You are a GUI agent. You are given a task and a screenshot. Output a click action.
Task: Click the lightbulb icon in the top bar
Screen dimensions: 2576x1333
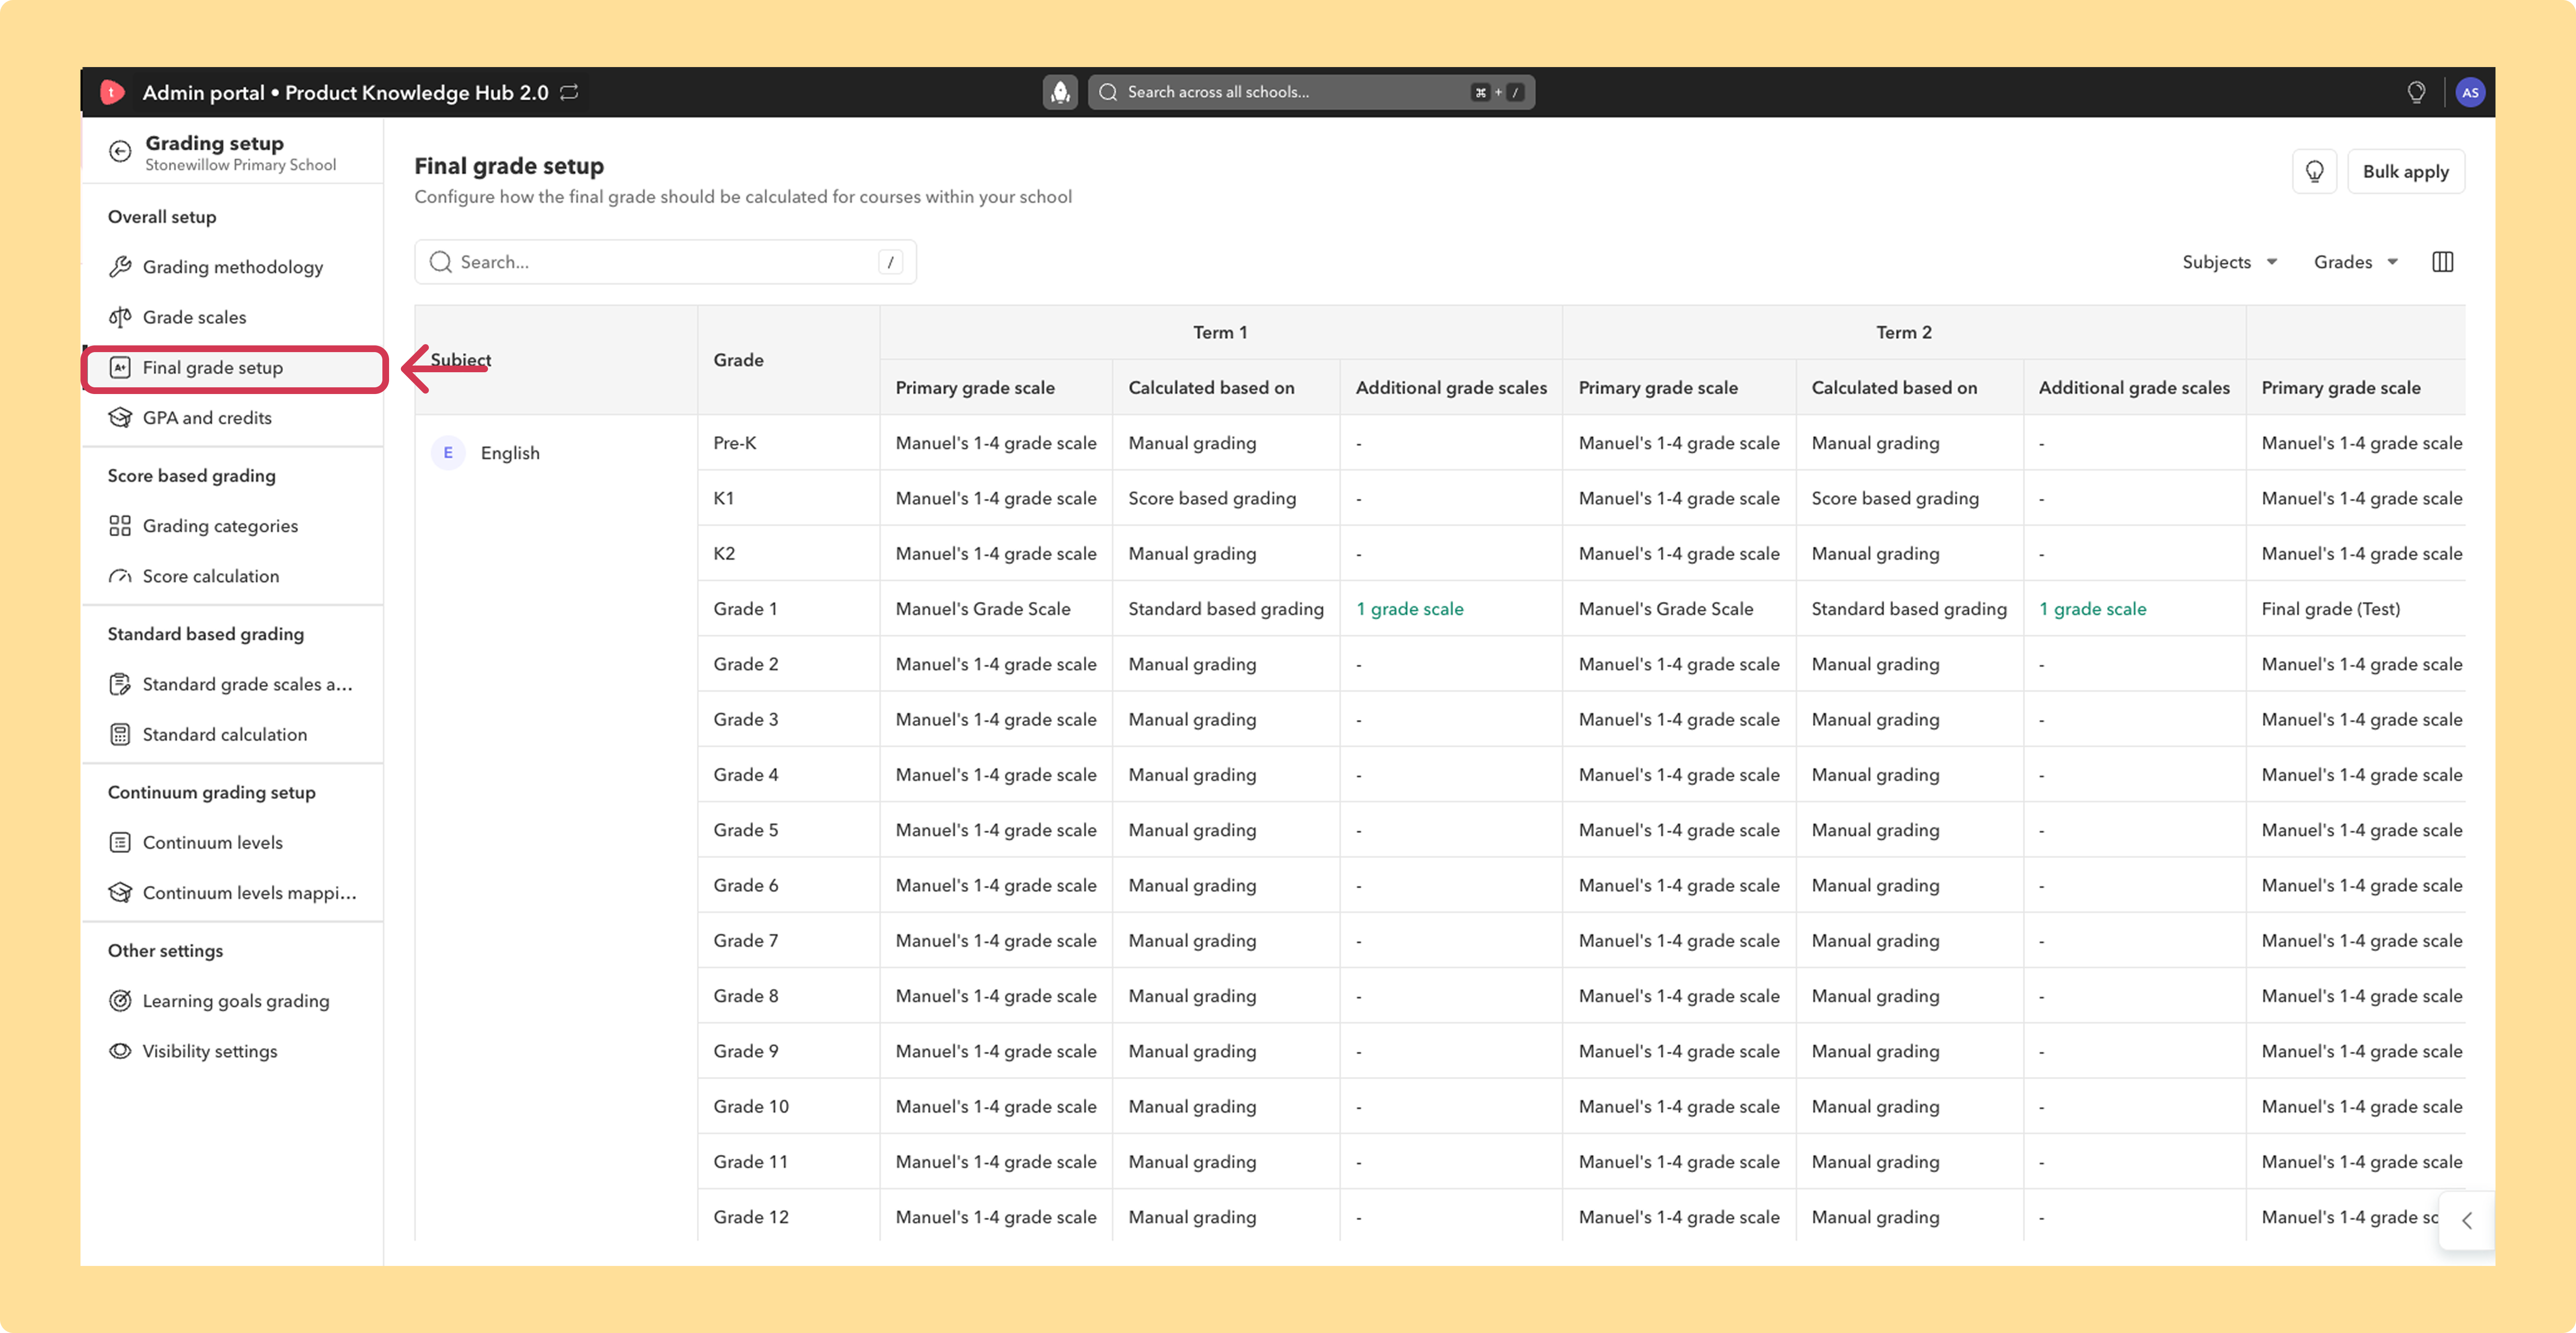[2416, 92]
